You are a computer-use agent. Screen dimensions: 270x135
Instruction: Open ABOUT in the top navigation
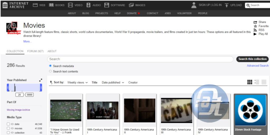pos(72,13)
